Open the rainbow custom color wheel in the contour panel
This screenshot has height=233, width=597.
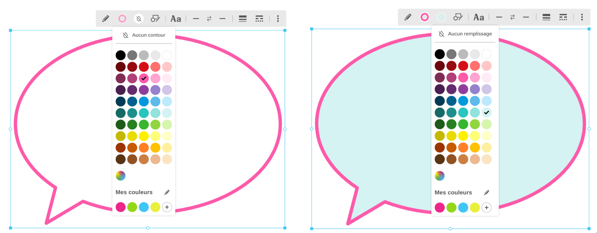(x=121, y=176)
